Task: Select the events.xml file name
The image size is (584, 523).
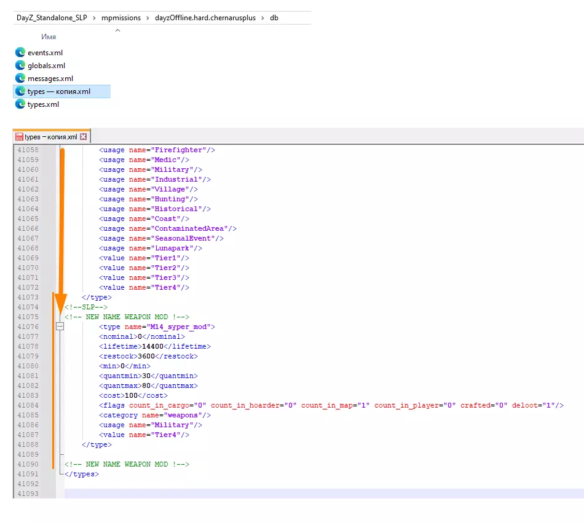Action: 45,53
